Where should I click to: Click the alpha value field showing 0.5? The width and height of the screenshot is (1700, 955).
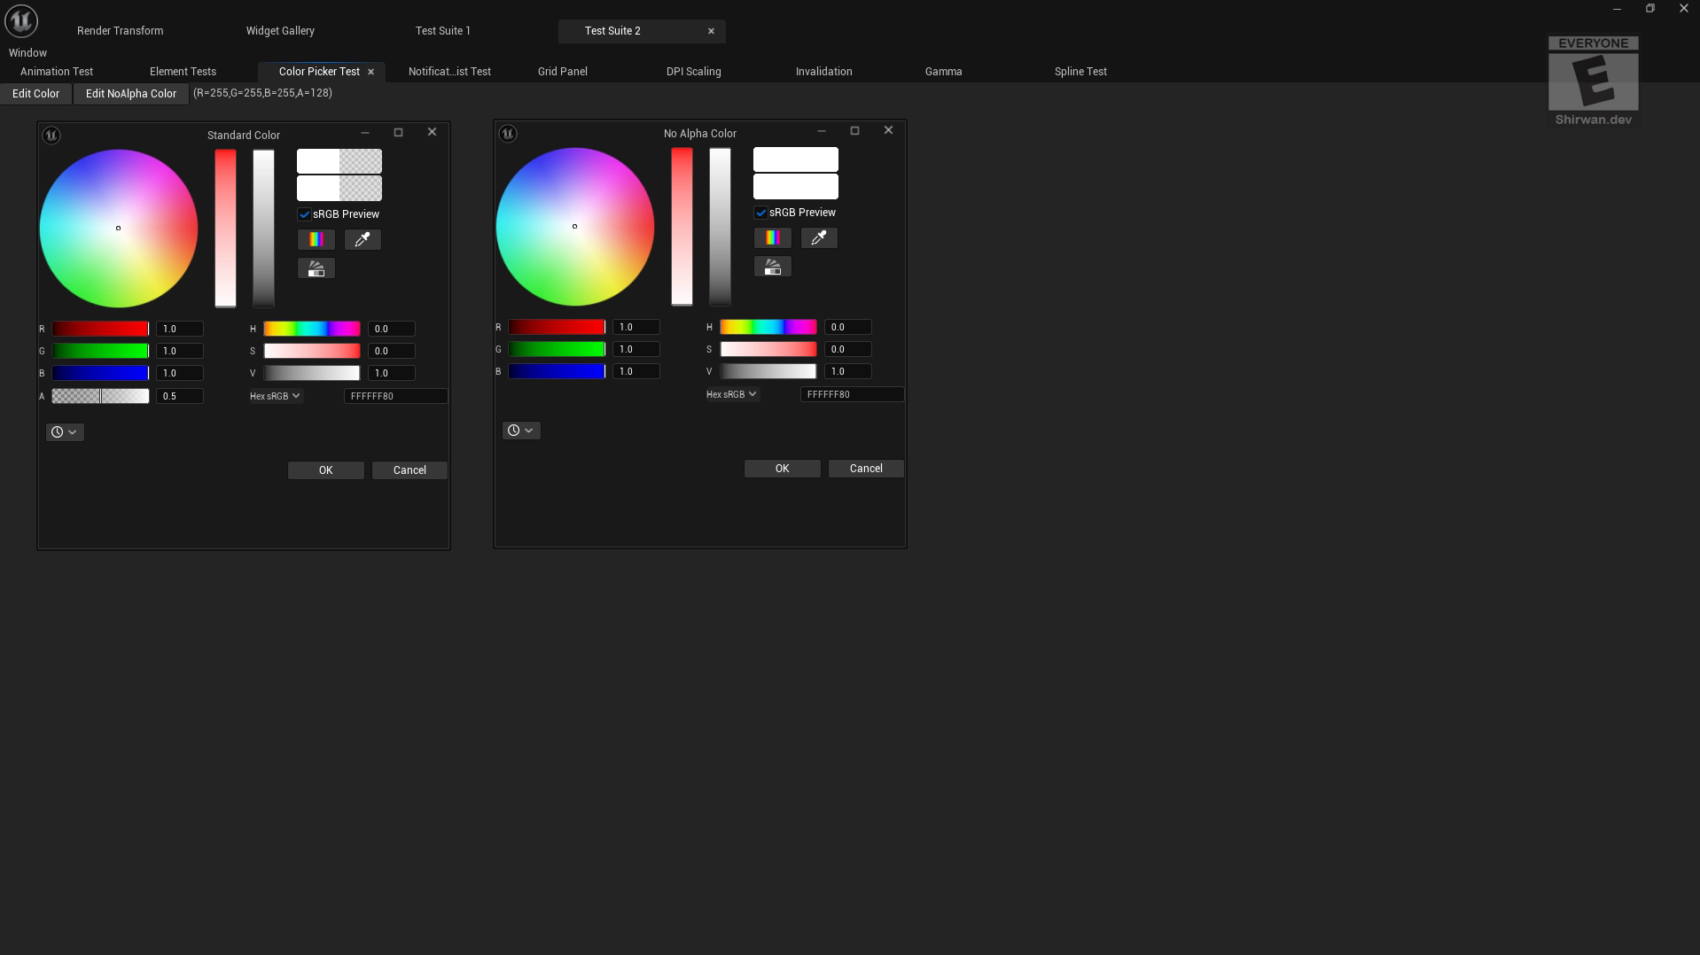point(180,396)
